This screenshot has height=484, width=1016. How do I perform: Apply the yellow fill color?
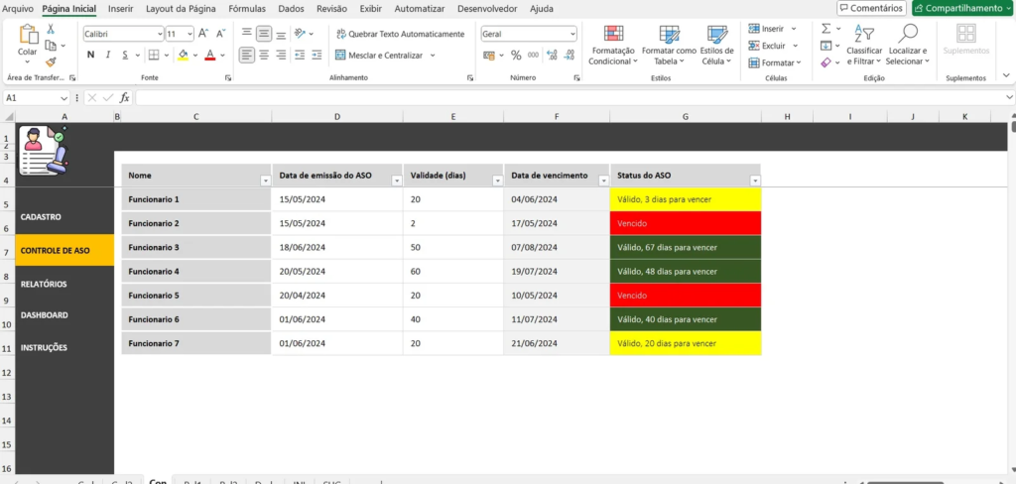click(x=184, y=56)
